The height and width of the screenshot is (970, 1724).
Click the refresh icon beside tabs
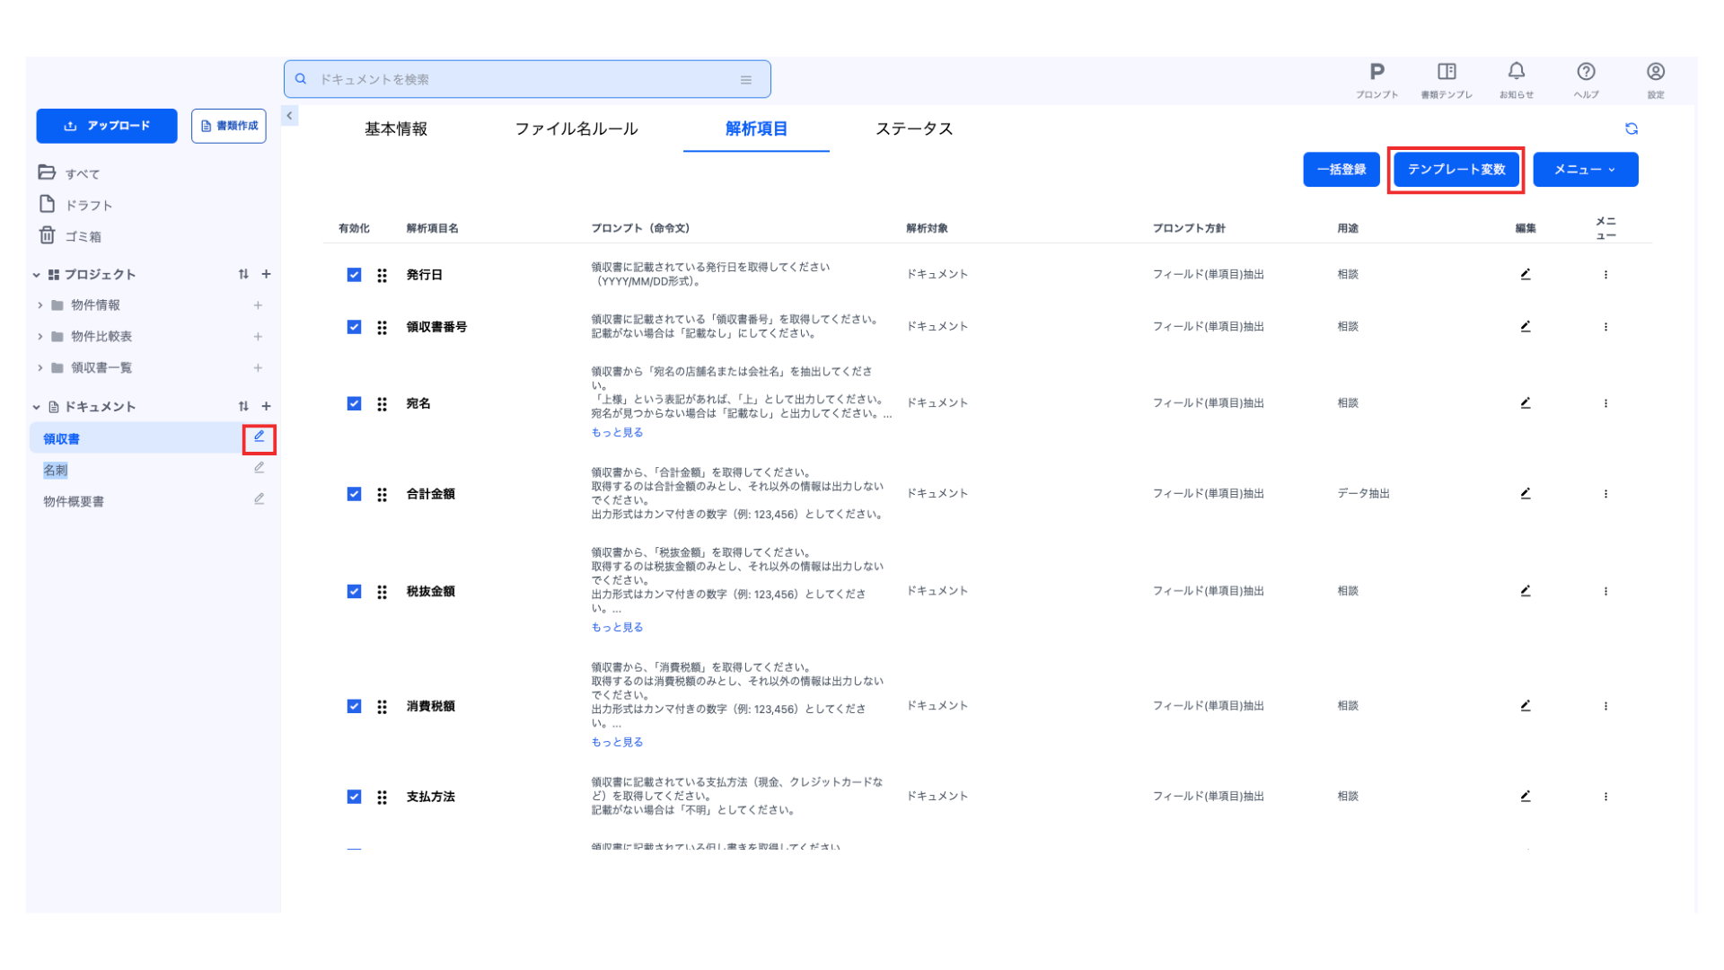click(1631, 129)
